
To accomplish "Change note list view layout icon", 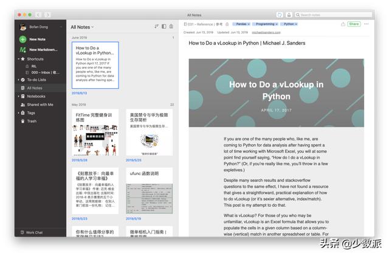I will point(164,26).
